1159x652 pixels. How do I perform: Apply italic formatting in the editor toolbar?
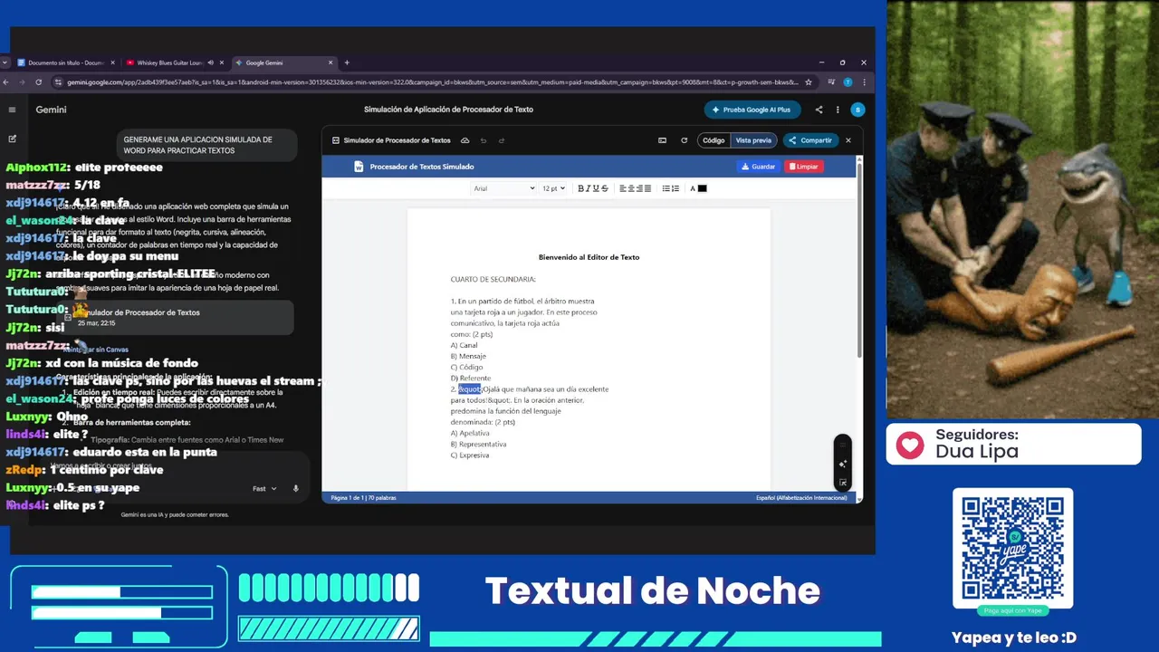[589, 188]
